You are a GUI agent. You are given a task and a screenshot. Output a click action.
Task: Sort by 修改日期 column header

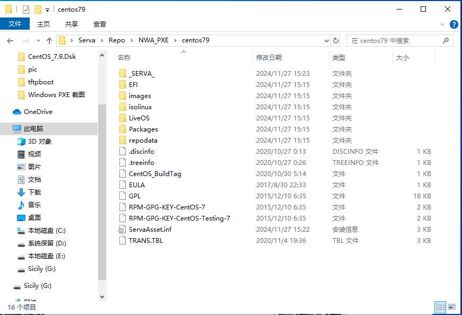click(269, 57)
